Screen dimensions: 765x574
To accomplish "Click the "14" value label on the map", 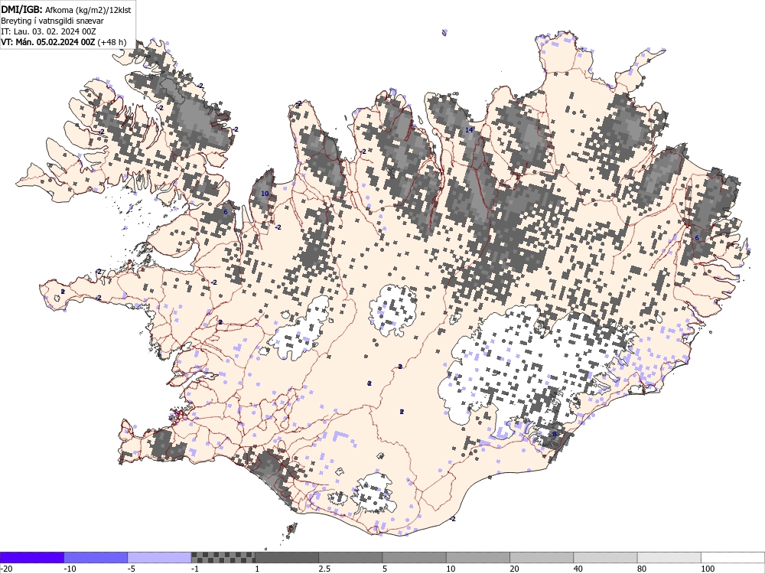I will tap(469, 130).
